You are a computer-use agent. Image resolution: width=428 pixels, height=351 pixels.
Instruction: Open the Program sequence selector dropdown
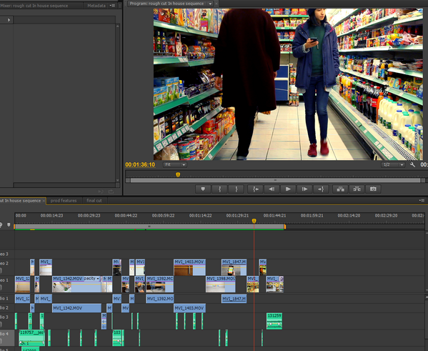click(210, 4)
